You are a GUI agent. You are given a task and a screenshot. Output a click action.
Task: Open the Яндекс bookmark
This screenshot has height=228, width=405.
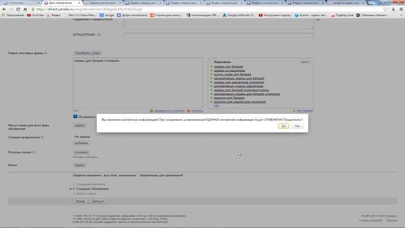pos(54,15)
